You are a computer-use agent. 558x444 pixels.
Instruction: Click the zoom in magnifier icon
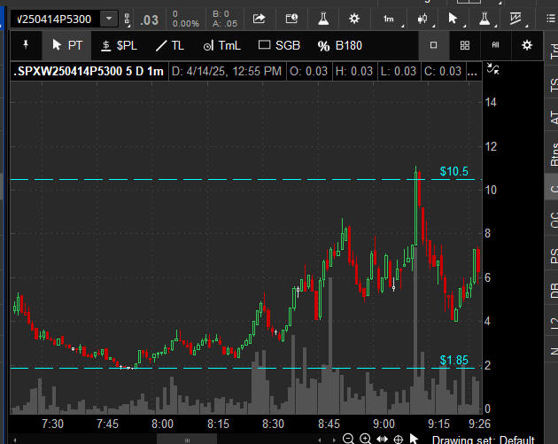365,439
